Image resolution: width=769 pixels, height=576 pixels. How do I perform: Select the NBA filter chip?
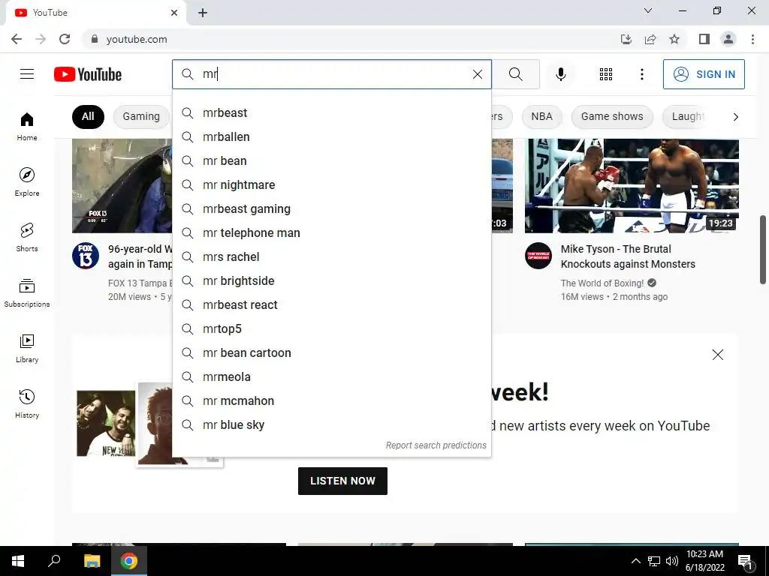(541, 116)
